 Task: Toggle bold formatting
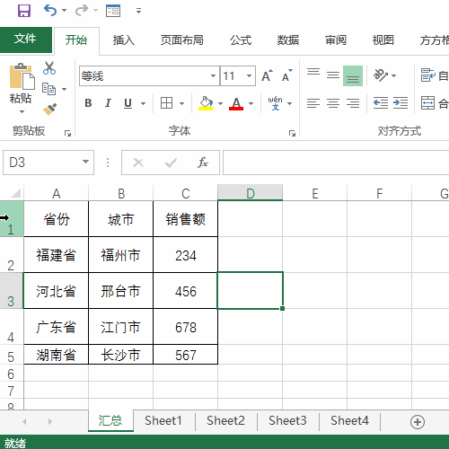point(88,103)
